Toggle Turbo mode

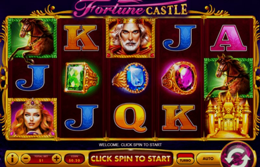pyautogui.click(x=185, y=159)
